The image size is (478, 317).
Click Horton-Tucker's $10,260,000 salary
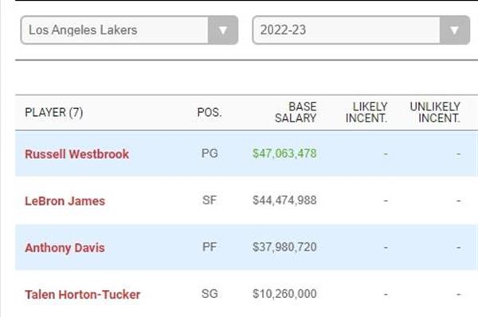coord(284,294)
